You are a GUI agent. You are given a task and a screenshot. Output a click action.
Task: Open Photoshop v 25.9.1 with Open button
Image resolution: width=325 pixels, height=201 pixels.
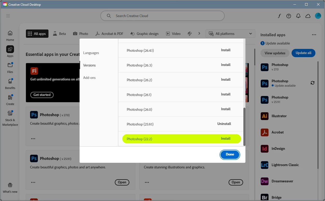point(122,182)
